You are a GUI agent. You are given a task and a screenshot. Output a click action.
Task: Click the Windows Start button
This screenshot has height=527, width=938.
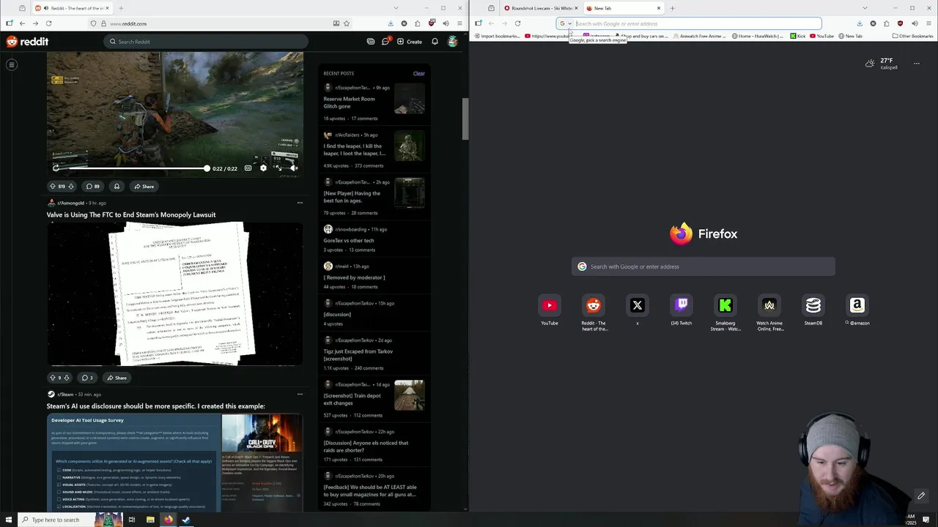[x=10, y=520]
